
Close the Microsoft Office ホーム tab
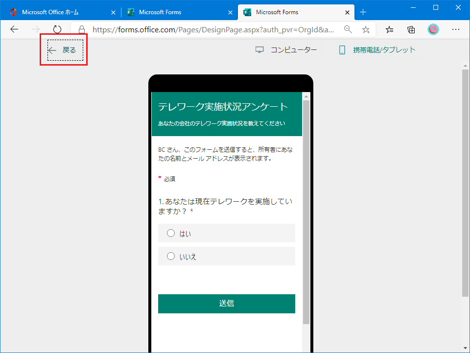pos(113,12)
